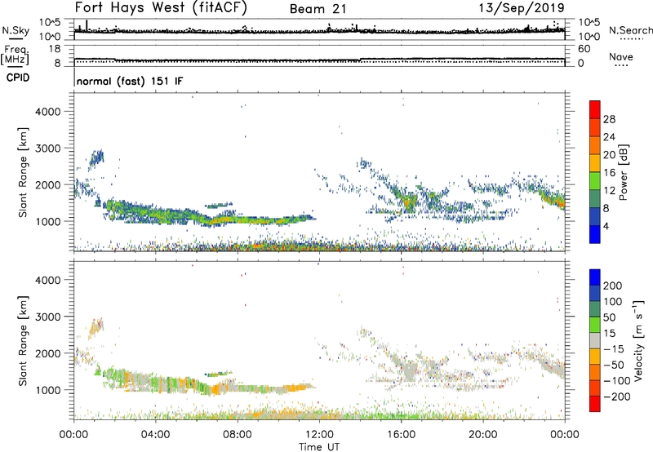
Task: Click the Velocity [m s-1] colorbar title
Action: 638,341
